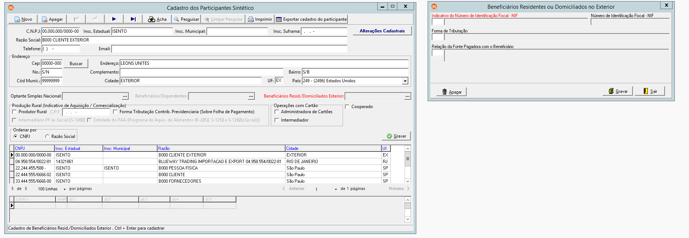689x238 pixels.
Task: Click the Acha binoculars button
Action: pos(157,19)
